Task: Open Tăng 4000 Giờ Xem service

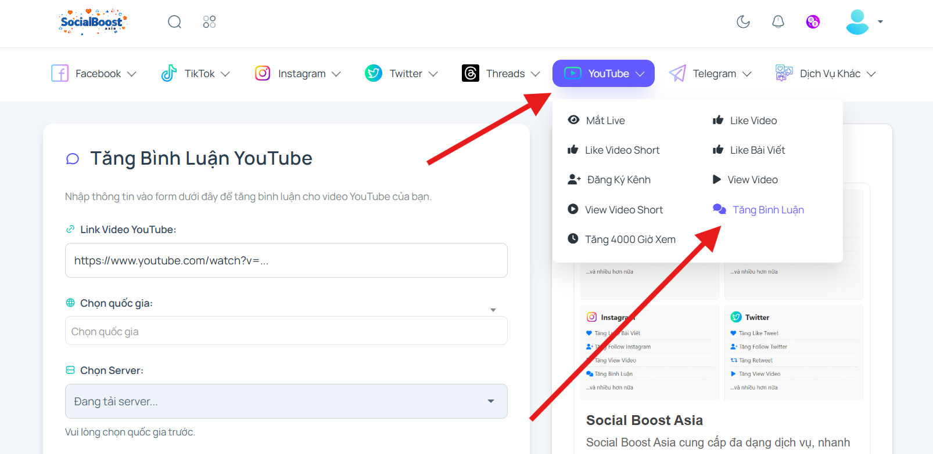Action: 630,239
